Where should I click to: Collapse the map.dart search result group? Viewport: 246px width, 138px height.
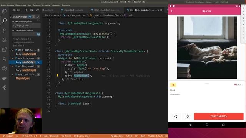coord(12,74)
